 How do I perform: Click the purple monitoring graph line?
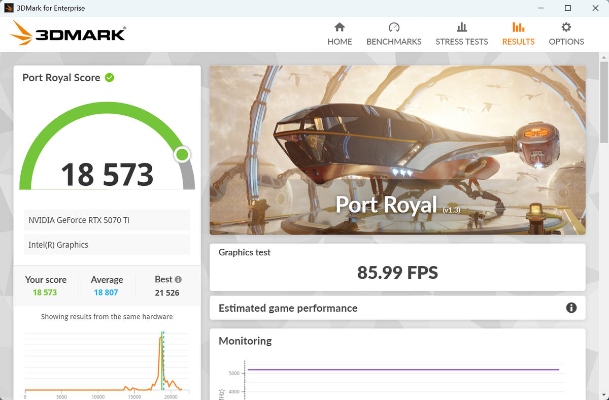click(x=403, y=370)
